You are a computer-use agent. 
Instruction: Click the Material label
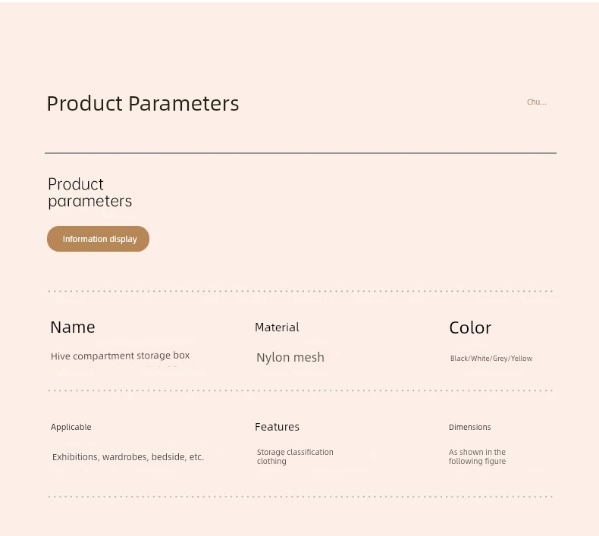click(x=277, y=327)
